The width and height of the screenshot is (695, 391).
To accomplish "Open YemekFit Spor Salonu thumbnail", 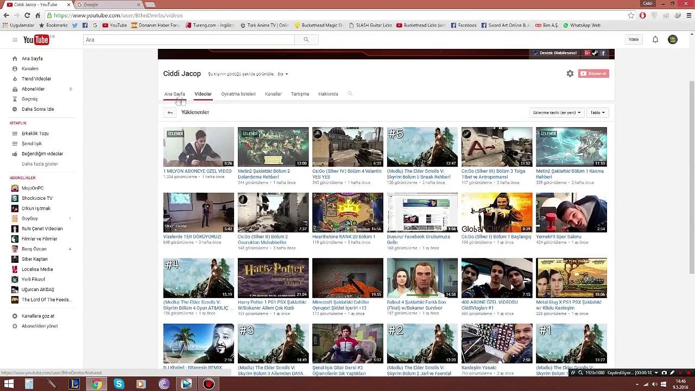I will pos(571,212).
